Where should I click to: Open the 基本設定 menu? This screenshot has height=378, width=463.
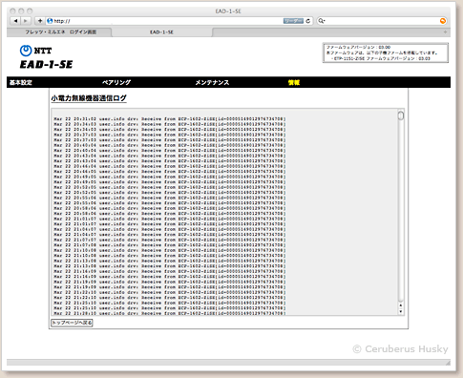[21, 83]
